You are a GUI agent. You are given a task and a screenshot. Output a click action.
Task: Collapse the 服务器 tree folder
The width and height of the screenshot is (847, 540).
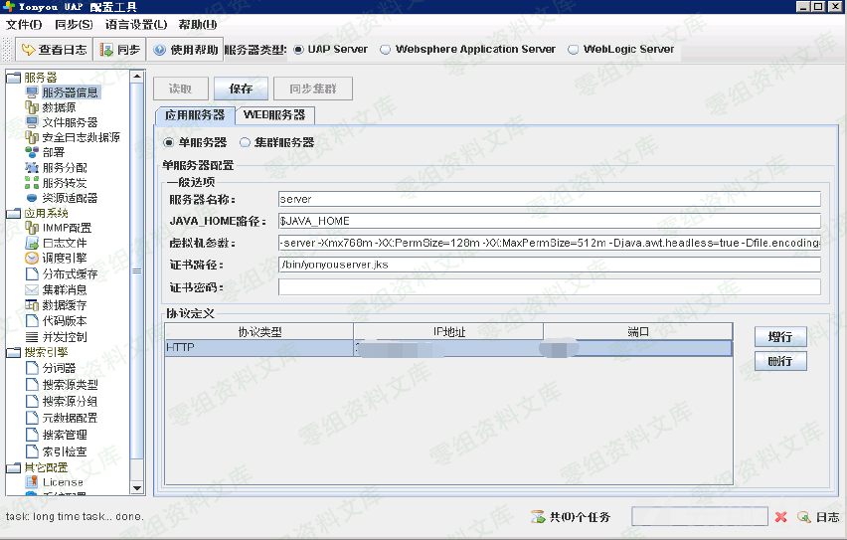[x=13, y=78]
